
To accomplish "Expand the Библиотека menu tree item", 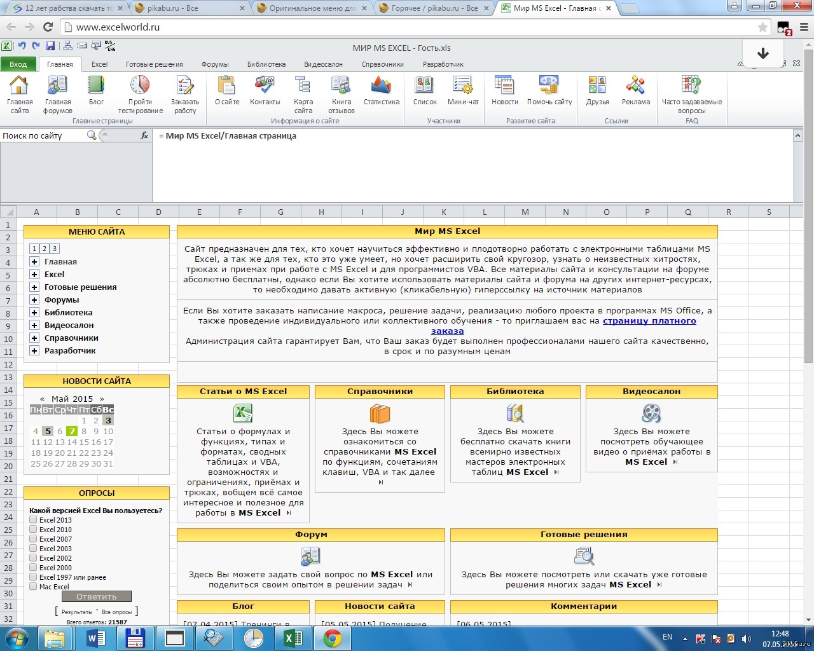I will pos(34,312).
